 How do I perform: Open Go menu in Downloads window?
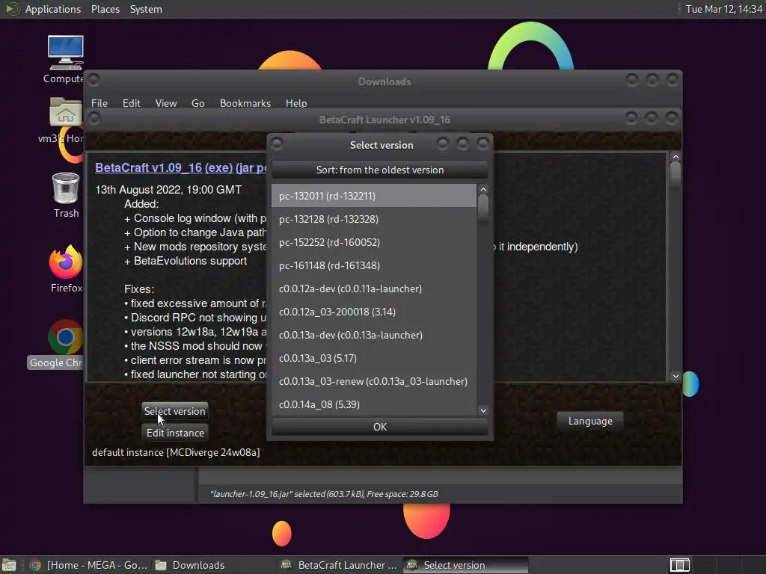(x=197, y=103)
